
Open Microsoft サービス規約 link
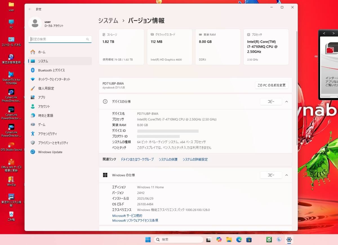(x=127, y=216)
